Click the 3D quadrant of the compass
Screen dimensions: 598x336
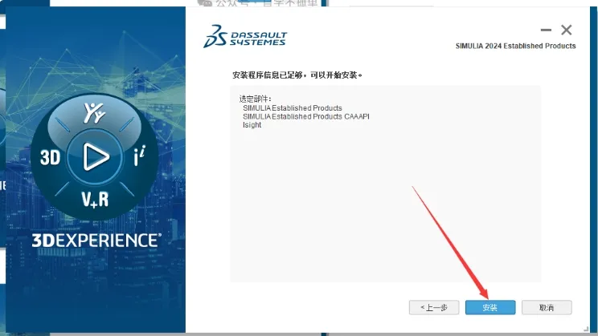coord(50,157)
